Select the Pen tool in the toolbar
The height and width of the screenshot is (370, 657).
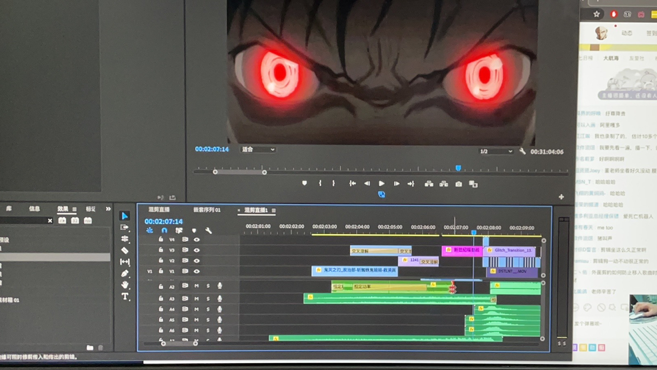tap(125, 273)
